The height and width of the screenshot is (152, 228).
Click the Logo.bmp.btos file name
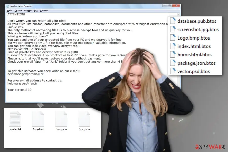tap(194, 38)
